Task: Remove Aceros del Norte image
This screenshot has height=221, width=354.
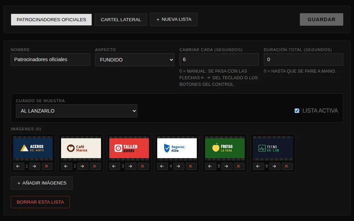Action: point(47,166)
